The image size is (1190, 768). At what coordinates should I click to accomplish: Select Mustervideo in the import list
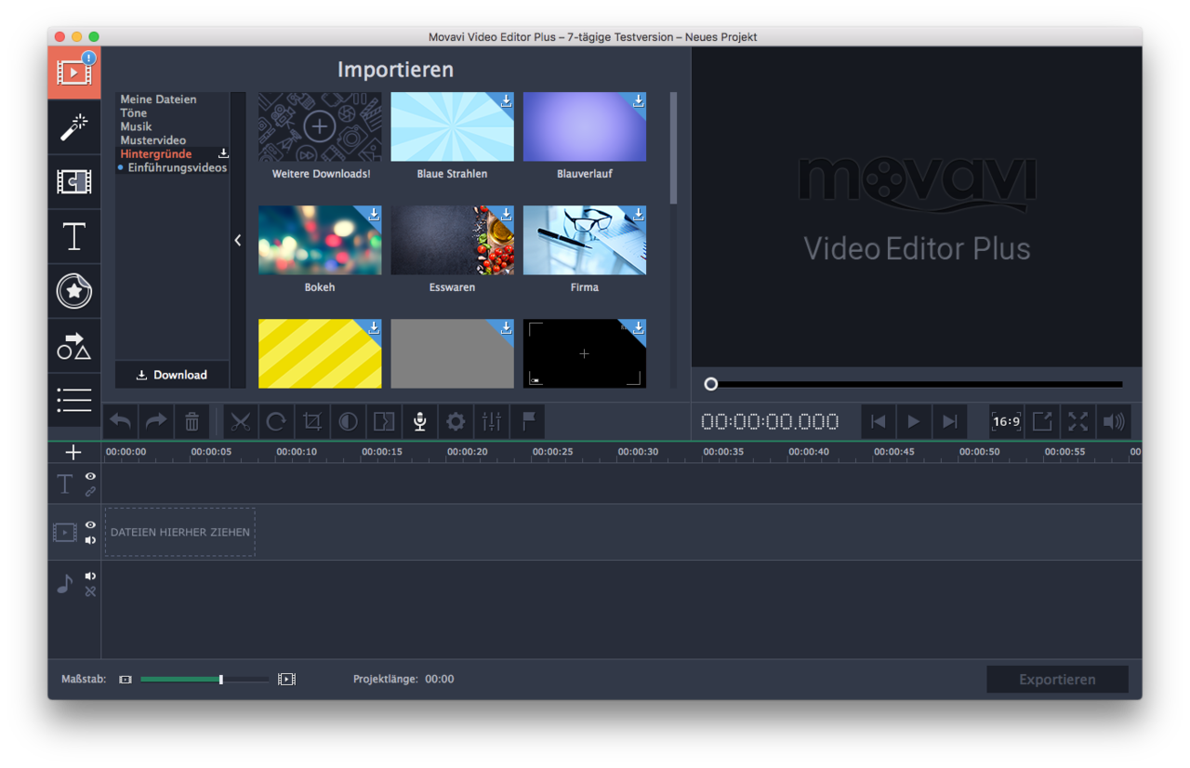(x=152, y=140)
